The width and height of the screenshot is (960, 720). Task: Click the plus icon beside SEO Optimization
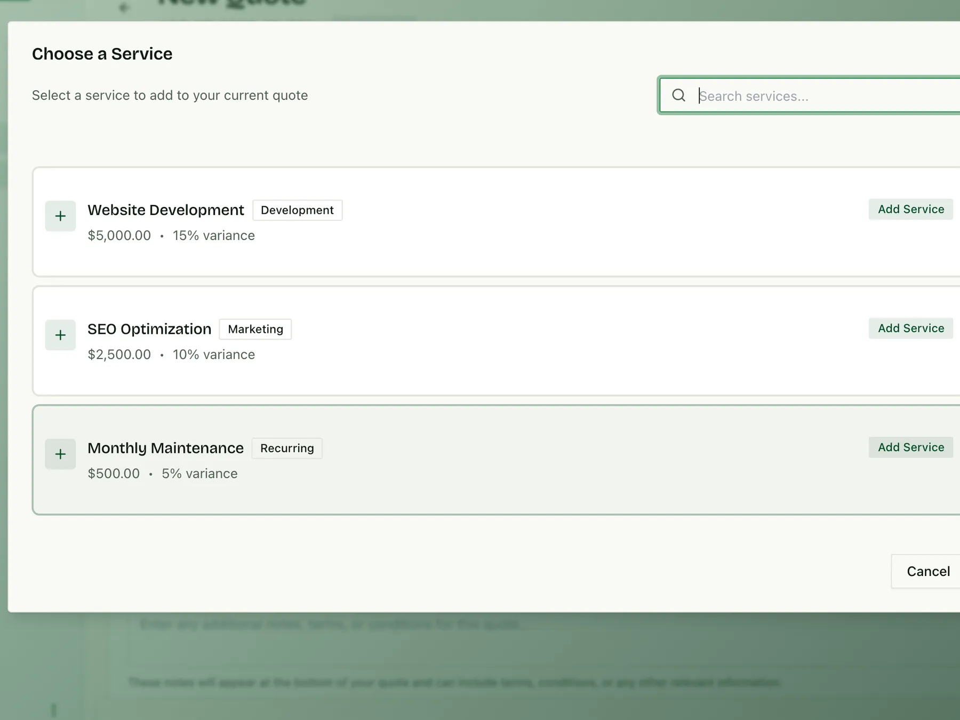[60, 335]
